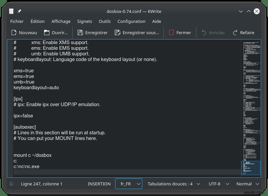Click "Ligne 247, colonne 1" to jump to a line
This screenshot has width=268, height=196.
tap(42, 184)
